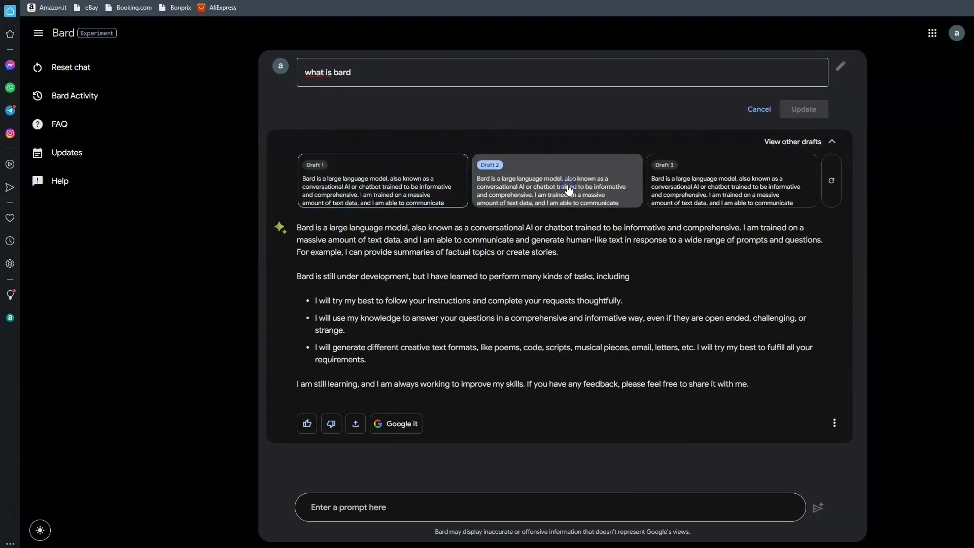Click Reset chat in the menu
The image size is (974, 548).
[61, 67]
